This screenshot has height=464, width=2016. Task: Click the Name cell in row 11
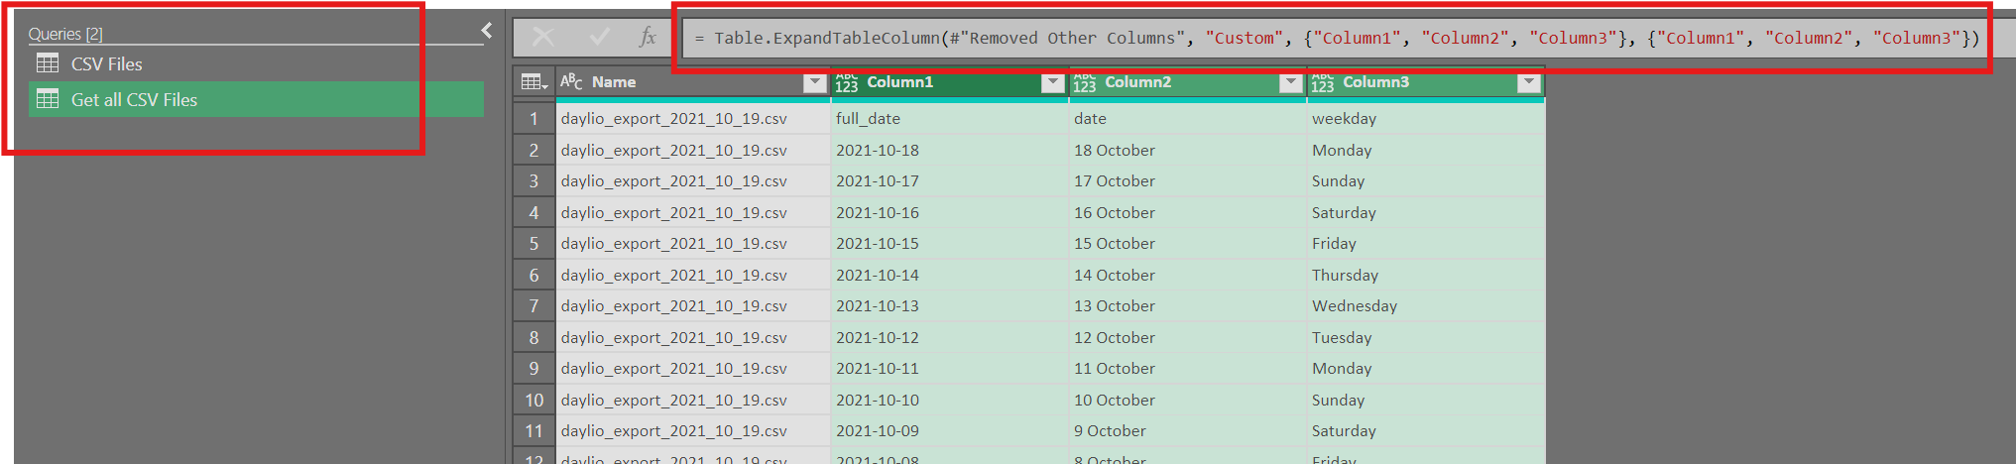tap(693, 431)
